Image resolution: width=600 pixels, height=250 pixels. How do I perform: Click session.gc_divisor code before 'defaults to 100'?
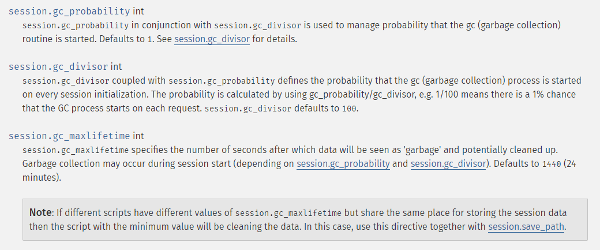pyautogui.click(x=248, y=109)
